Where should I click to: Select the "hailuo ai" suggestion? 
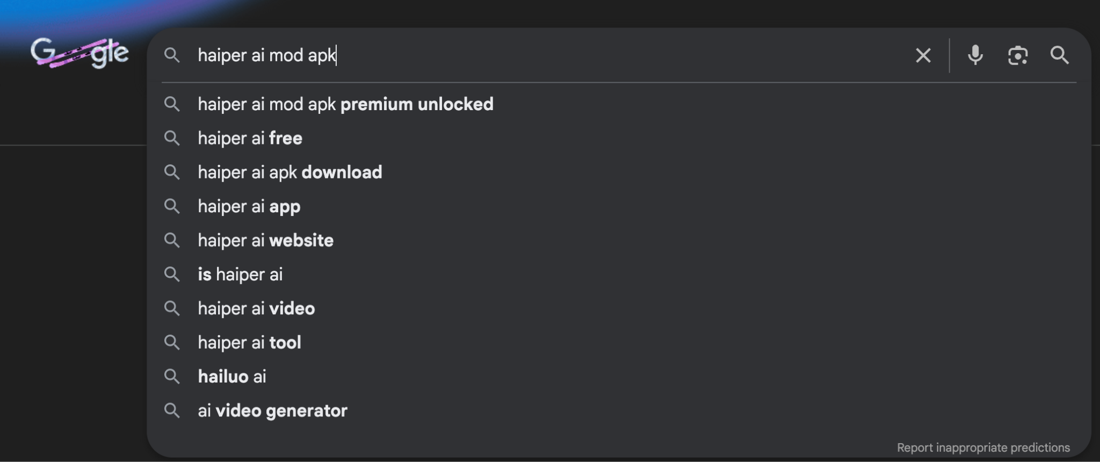[x=232, y=377]
